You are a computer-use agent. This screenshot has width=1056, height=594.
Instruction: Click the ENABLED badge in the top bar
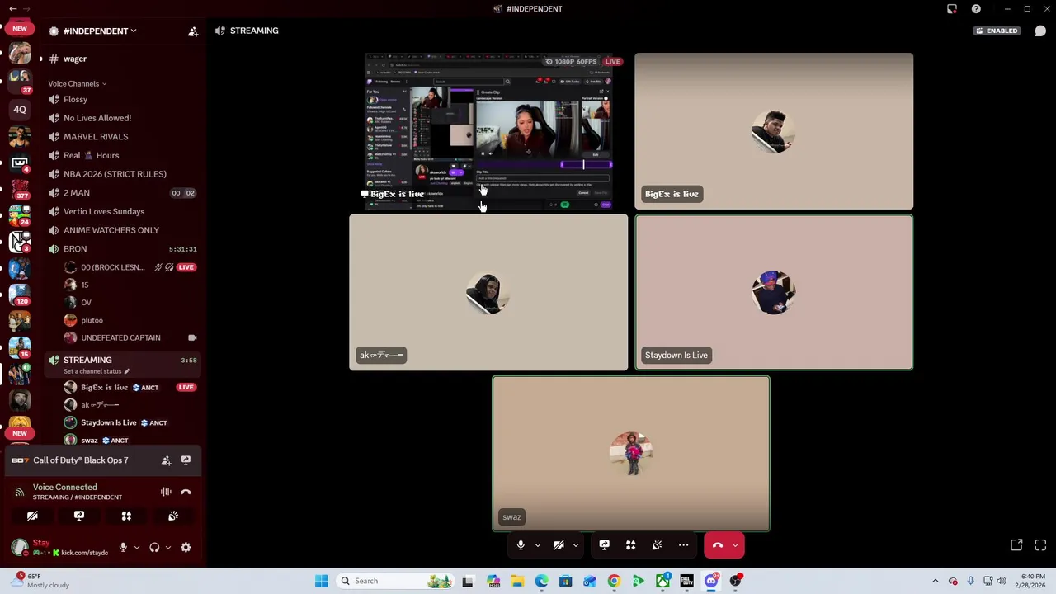coord(997,31)
